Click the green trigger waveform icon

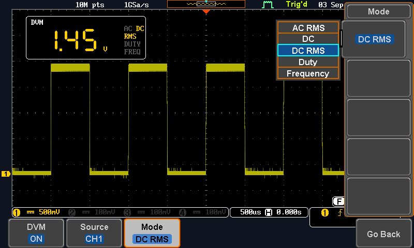pyautogui.click(x=268, y=5)
